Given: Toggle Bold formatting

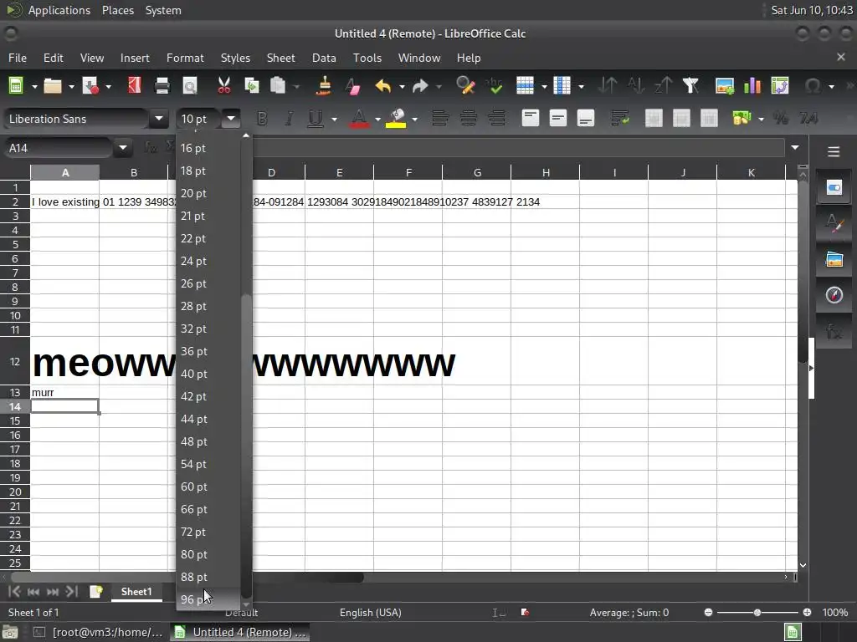Looking at the screenshot, I should (262, 119).
